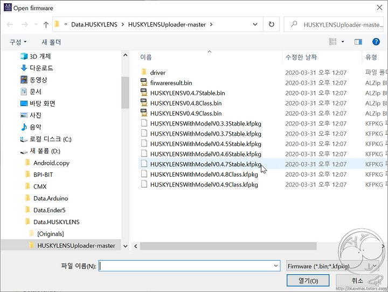Image resolution: width=388 pixels, height=292 pixels.
Task: Open the 구성 organize menu
Action: pyautogui.click(x=18, y=42)
